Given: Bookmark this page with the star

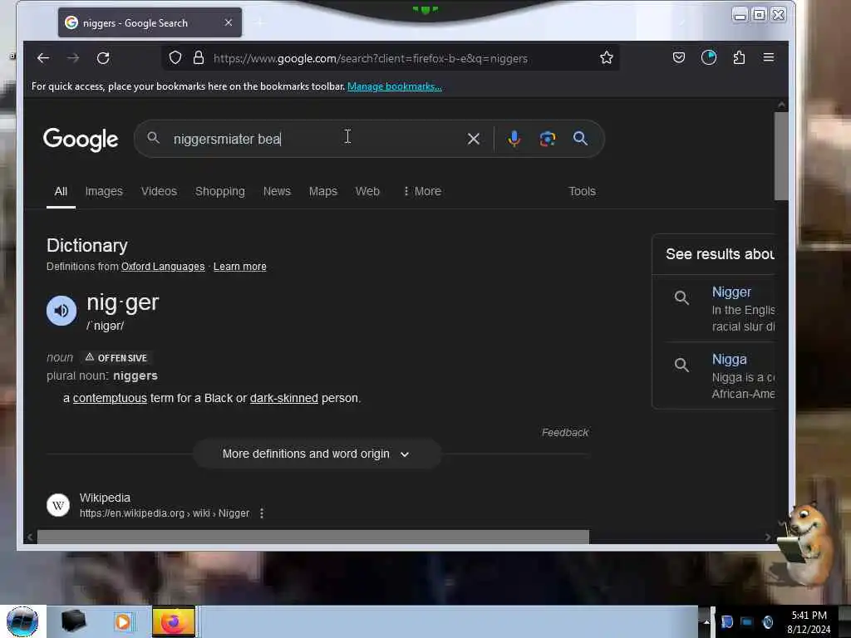Looking at the screenshot, I should (606, 57).
